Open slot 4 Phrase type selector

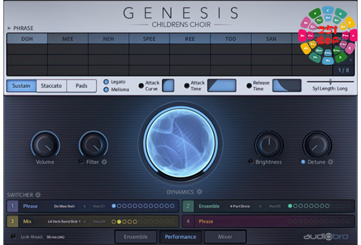pos(206,221)
